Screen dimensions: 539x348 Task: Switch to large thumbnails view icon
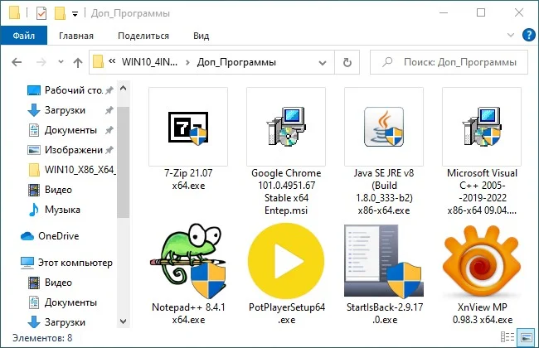pos(527,337)
